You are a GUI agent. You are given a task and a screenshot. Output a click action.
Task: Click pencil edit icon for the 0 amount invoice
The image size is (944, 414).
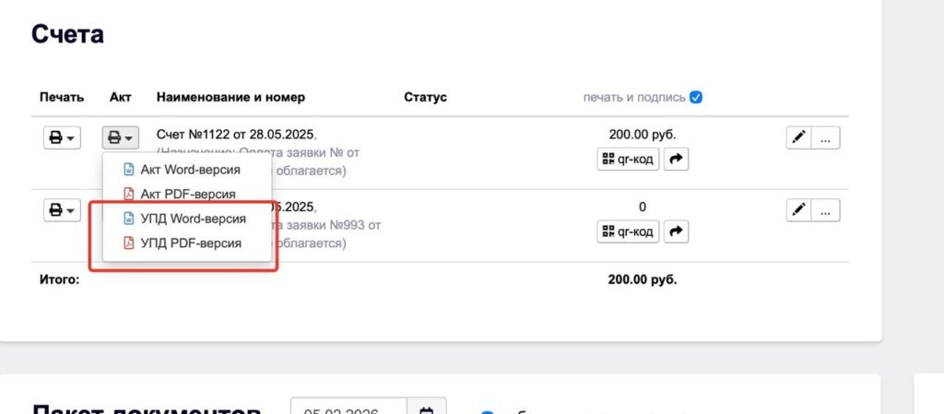pyautogui.click(x=798, y=209)
